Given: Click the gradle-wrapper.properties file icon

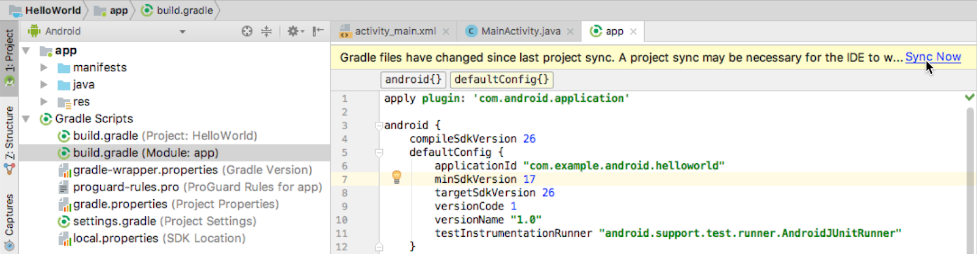Looking at the screenshot, I should pyautogui.click(x=64, y=171).
